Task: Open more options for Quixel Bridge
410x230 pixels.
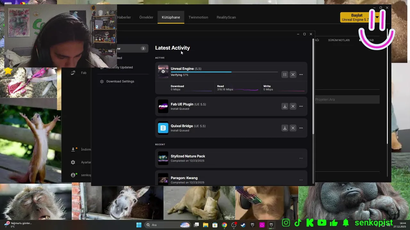Action: point(301,128)
